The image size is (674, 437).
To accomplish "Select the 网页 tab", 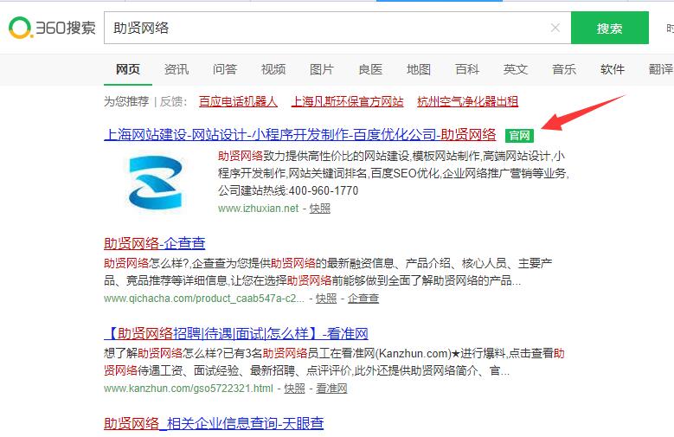I will click(x=128, y=69).
